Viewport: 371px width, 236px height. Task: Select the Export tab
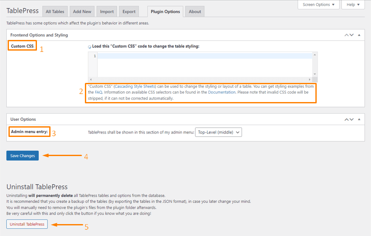pyautogui.click(x=129, y=11)
